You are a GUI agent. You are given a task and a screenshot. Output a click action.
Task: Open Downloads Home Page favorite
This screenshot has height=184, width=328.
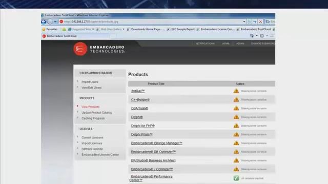146,30
